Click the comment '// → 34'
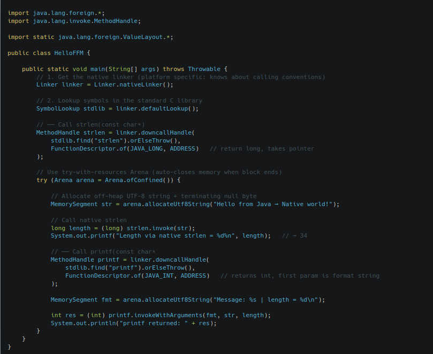The image size is (433, 354). [x=294, y=236]
